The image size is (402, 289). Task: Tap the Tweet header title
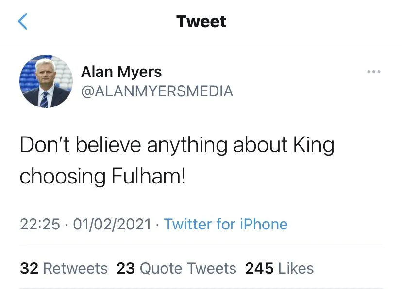tap(201, 21)
